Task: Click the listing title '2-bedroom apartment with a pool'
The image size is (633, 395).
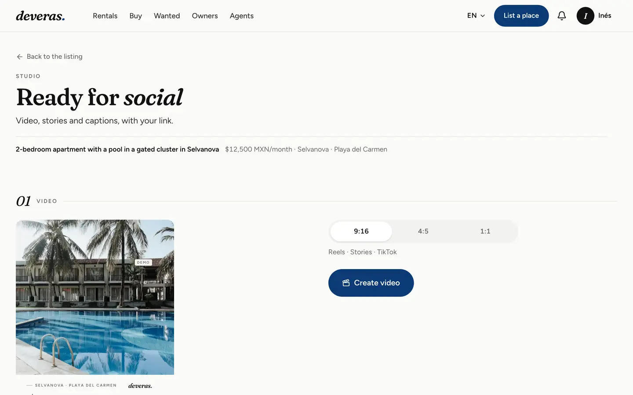Action: 117,149
